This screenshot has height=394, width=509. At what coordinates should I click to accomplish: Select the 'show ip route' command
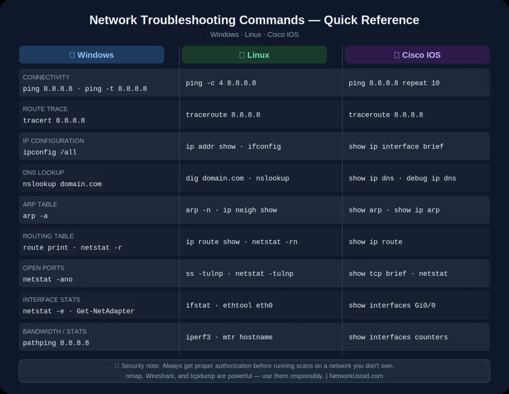pyautogui.click(x=375, y=242)
